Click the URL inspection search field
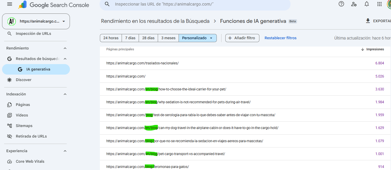The image size is (391, 170). pos(195,4)
